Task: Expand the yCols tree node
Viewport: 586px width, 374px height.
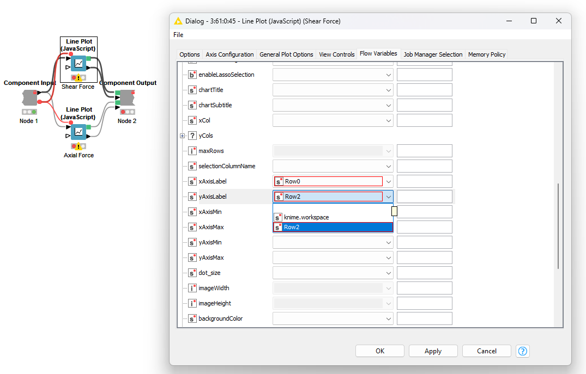Action: [x=183, y=136]
